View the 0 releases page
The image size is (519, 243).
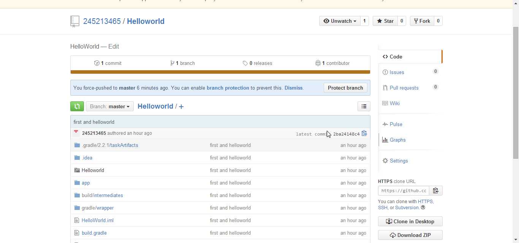(x=258, y=63)
